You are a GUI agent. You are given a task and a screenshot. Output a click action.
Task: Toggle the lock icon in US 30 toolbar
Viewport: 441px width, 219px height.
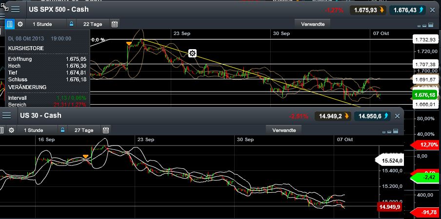tap(62, 130)
